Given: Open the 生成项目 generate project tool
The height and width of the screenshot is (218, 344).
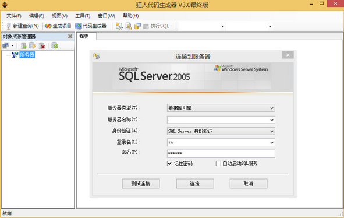Looking at the screenshot, I should 58,26.
